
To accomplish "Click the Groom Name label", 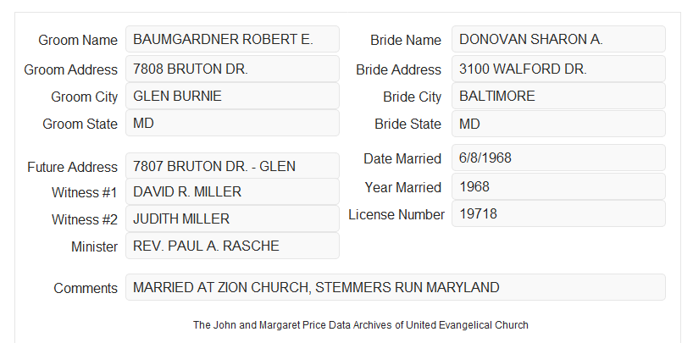I will (78, 40).
